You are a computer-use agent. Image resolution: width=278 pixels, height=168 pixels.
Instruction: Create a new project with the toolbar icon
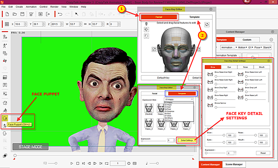pos(7,14)
